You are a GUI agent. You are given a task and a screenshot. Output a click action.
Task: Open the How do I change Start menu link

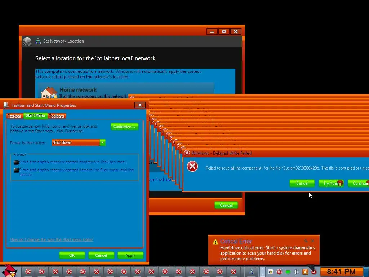(x=52, y=239)
